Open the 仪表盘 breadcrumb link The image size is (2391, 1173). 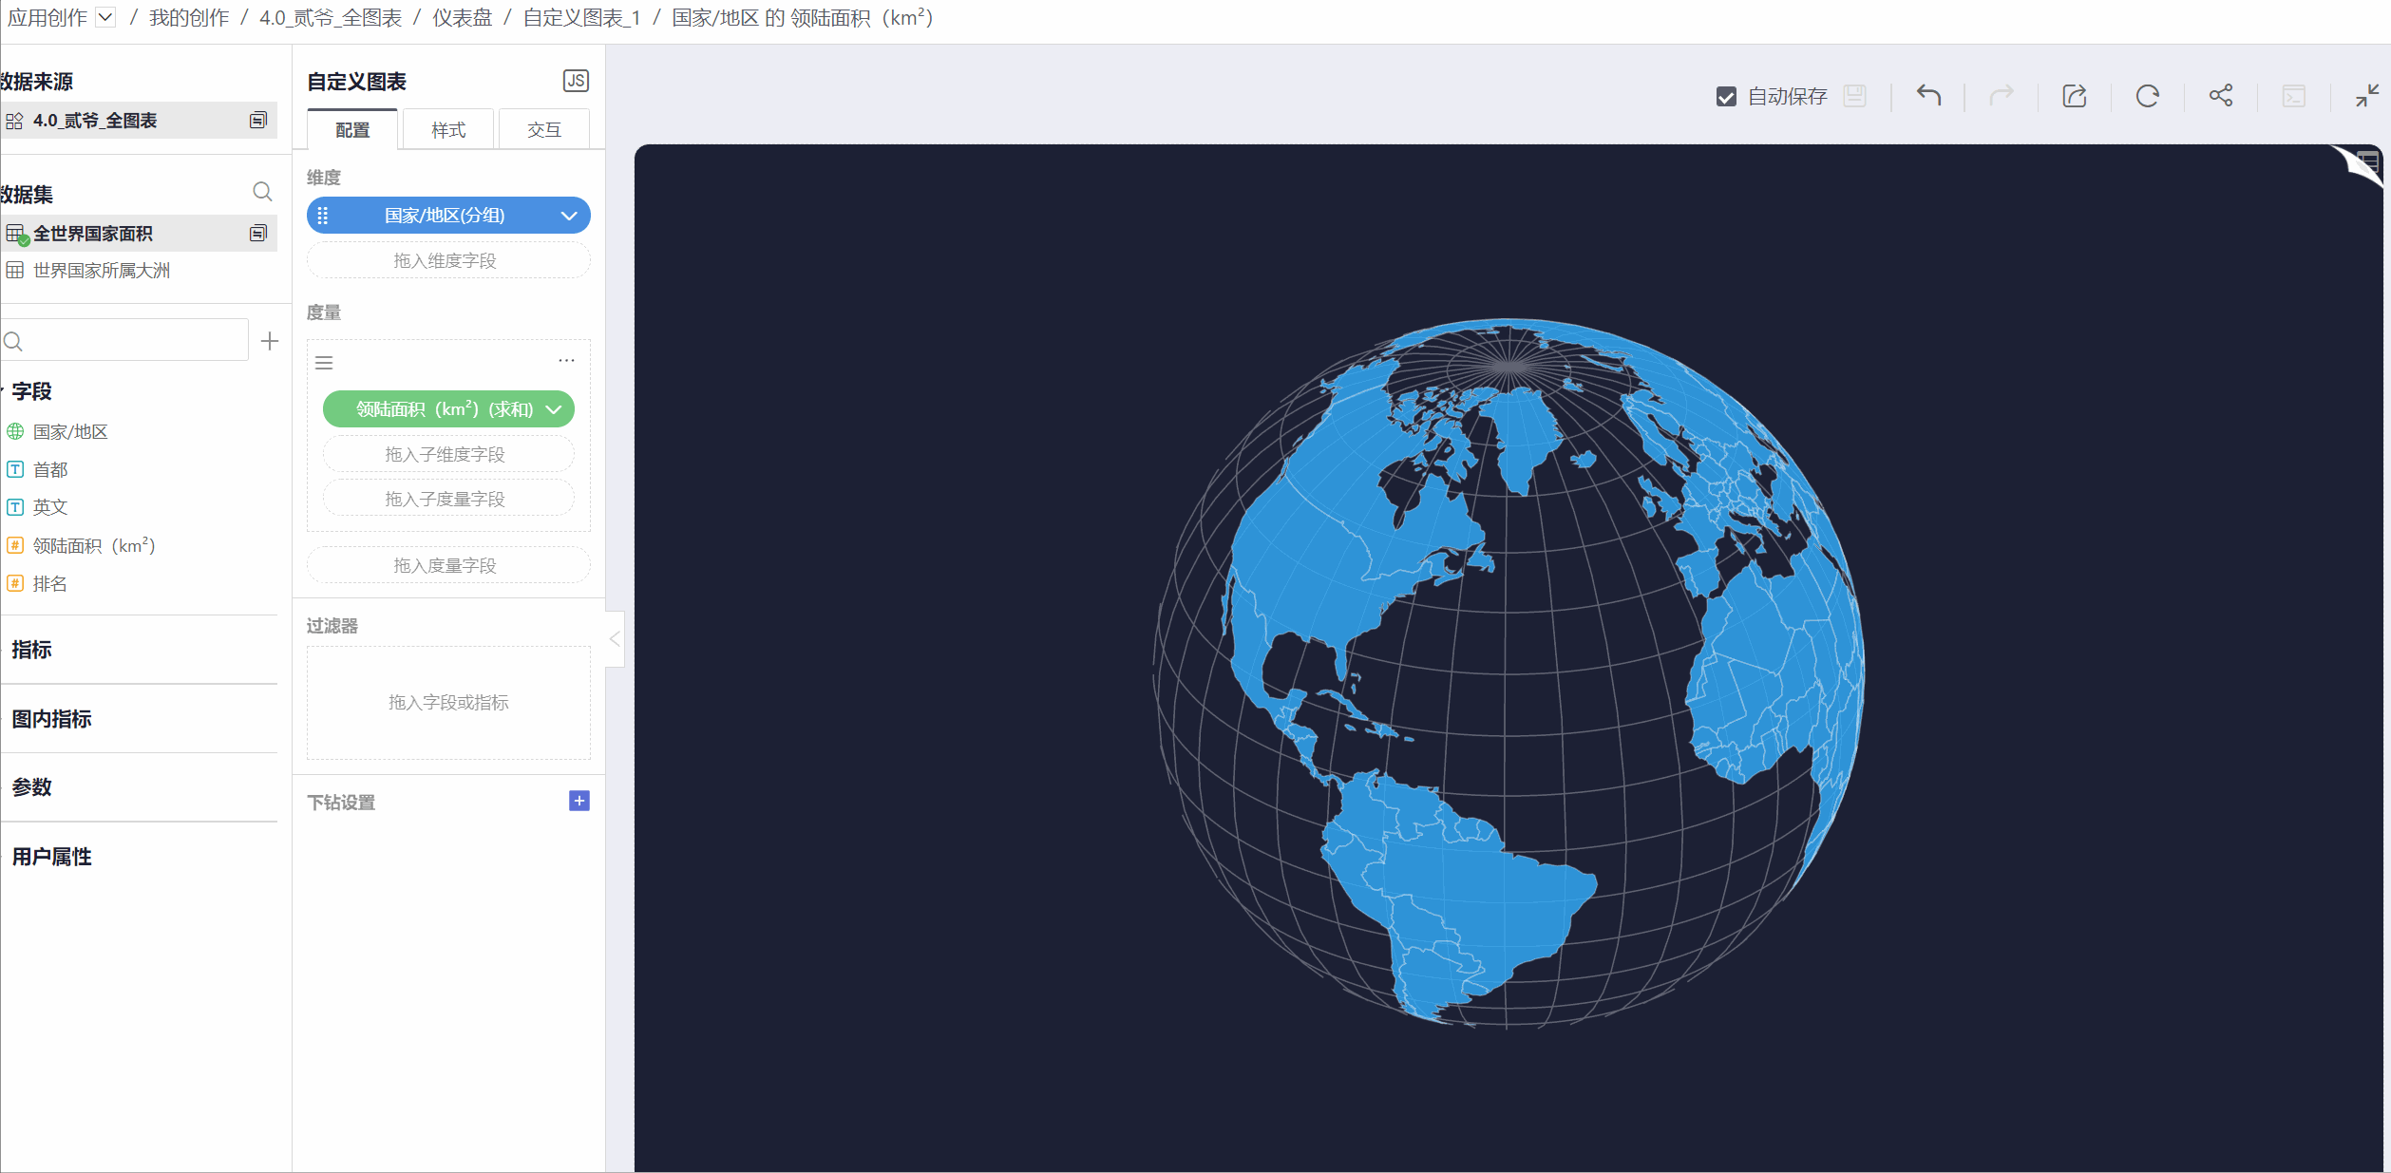(462, 17)
